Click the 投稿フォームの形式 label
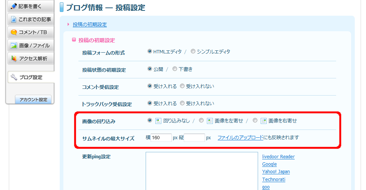Screen dimensions: 366x190 click(x=103, y=53)
